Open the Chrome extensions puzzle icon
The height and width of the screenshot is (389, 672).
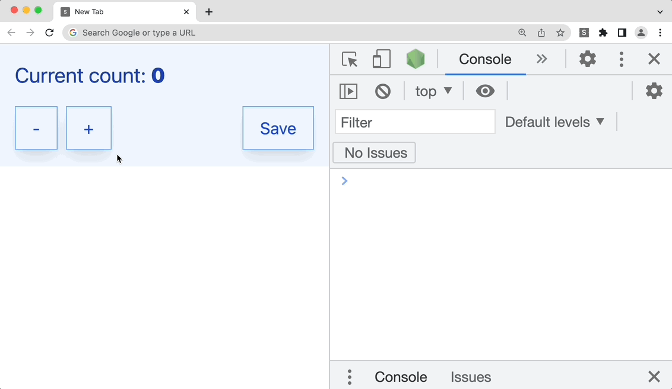pos(603,33)
